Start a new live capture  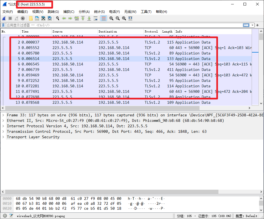point(3,18)
